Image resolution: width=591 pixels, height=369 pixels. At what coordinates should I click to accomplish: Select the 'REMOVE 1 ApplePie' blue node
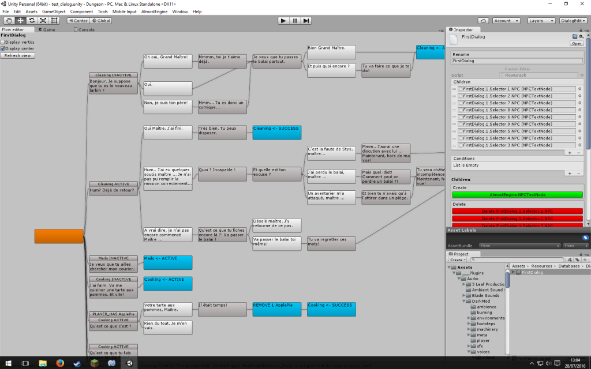coord(277,310)
